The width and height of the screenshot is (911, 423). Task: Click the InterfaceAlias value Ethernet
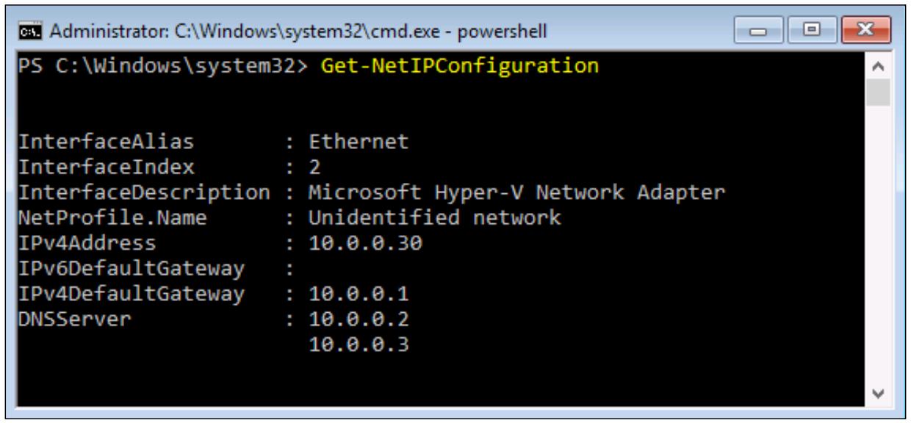click(x=359, y=142)
